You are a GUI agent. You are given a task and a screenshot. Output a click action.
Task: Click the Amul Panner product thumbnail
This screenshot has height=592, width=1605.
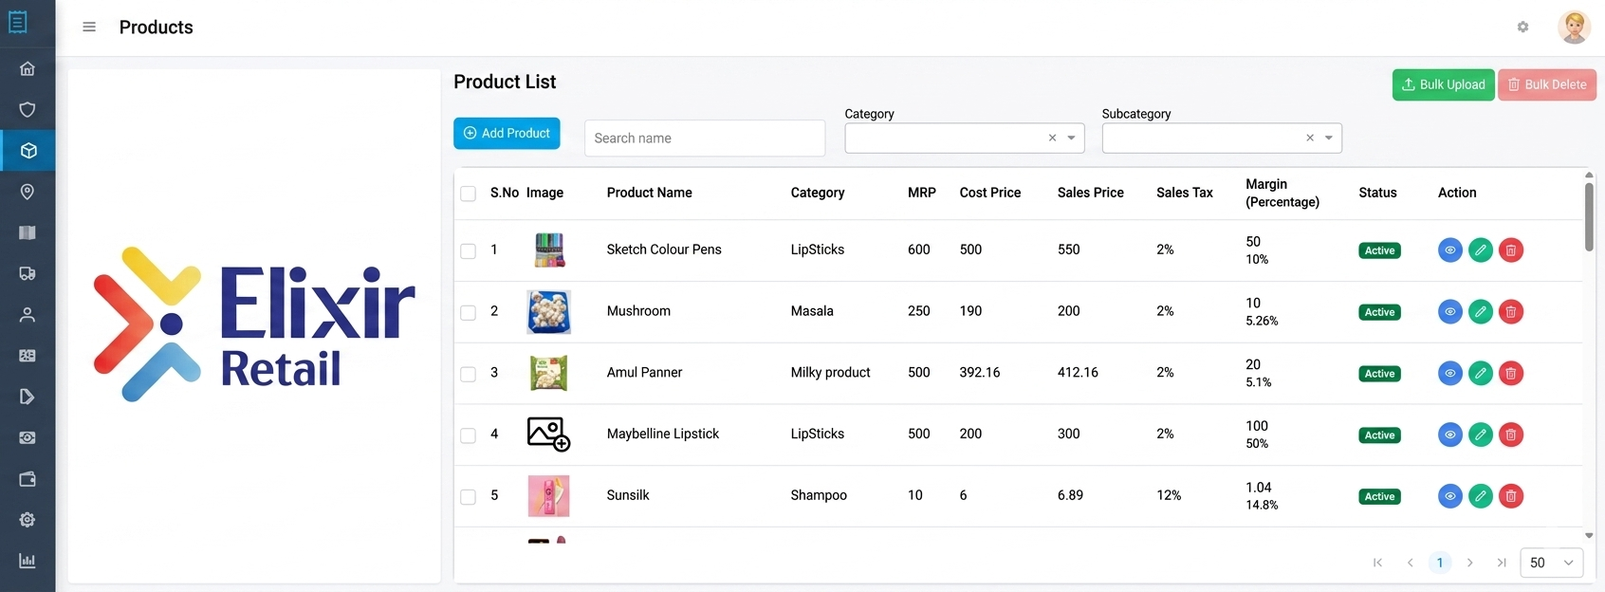click(548, 373)
